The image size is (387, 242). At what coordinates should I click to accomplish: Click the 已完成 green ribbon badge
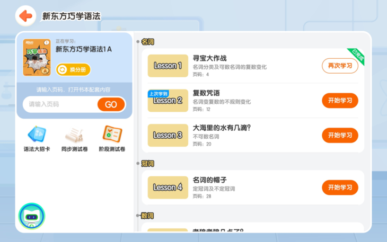(x=357, y=56)
